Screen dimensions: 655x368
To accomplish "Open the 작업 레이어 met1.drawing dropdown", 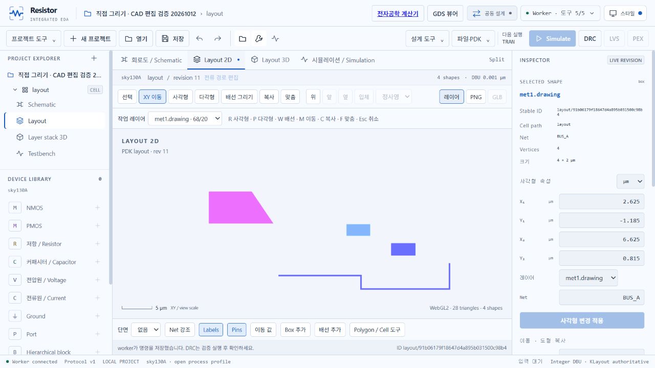I will 185,119.
